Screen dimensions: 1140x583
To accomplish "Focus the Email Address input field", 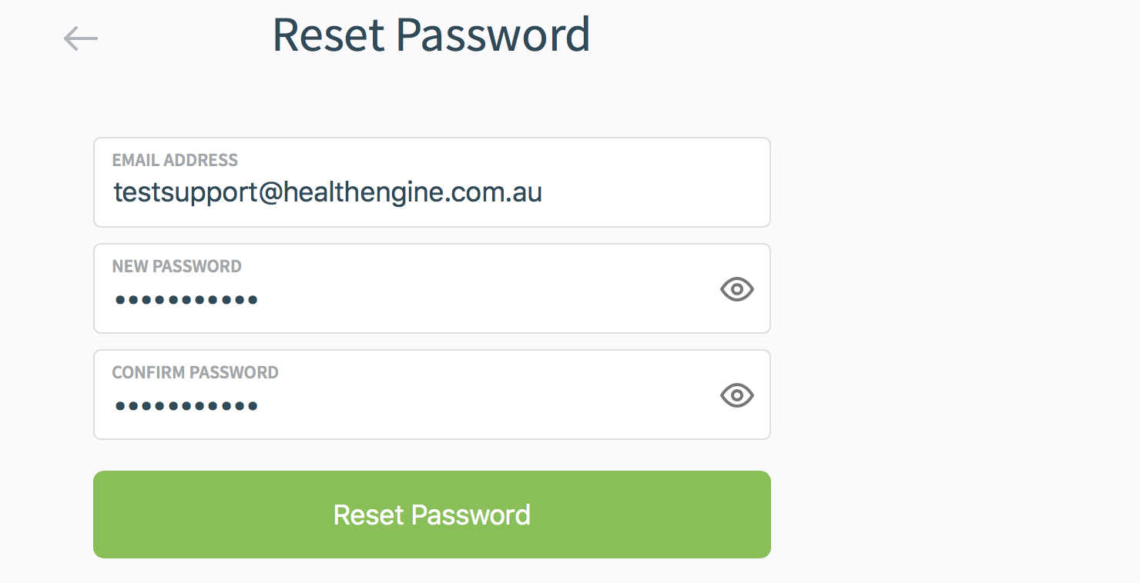I will tap(431, 192).
